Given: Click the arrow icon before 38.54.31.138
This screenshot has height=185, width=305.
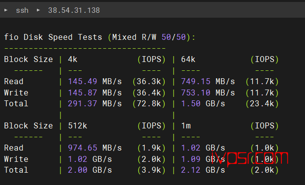Looking at the screenshot, I should [38, 10].
